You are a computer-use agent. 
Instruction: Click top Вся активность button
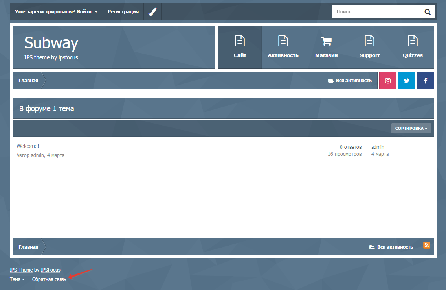(x=350, y=81)
